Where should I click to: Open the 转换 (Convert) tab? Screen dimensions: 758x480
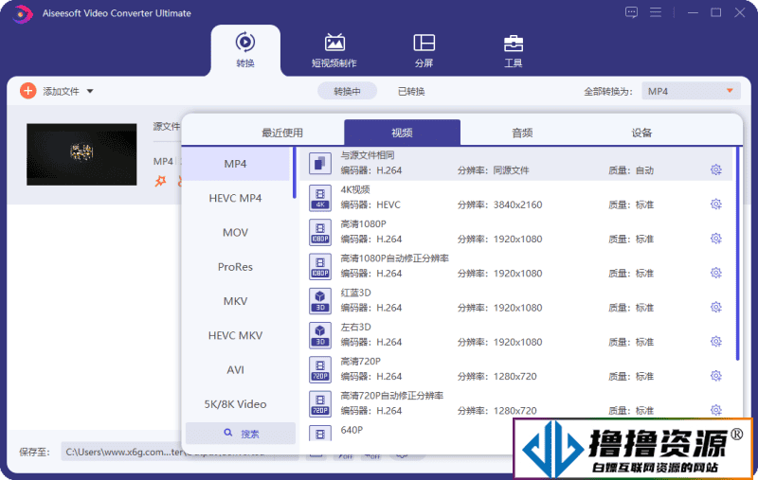[x=245, y=50]
